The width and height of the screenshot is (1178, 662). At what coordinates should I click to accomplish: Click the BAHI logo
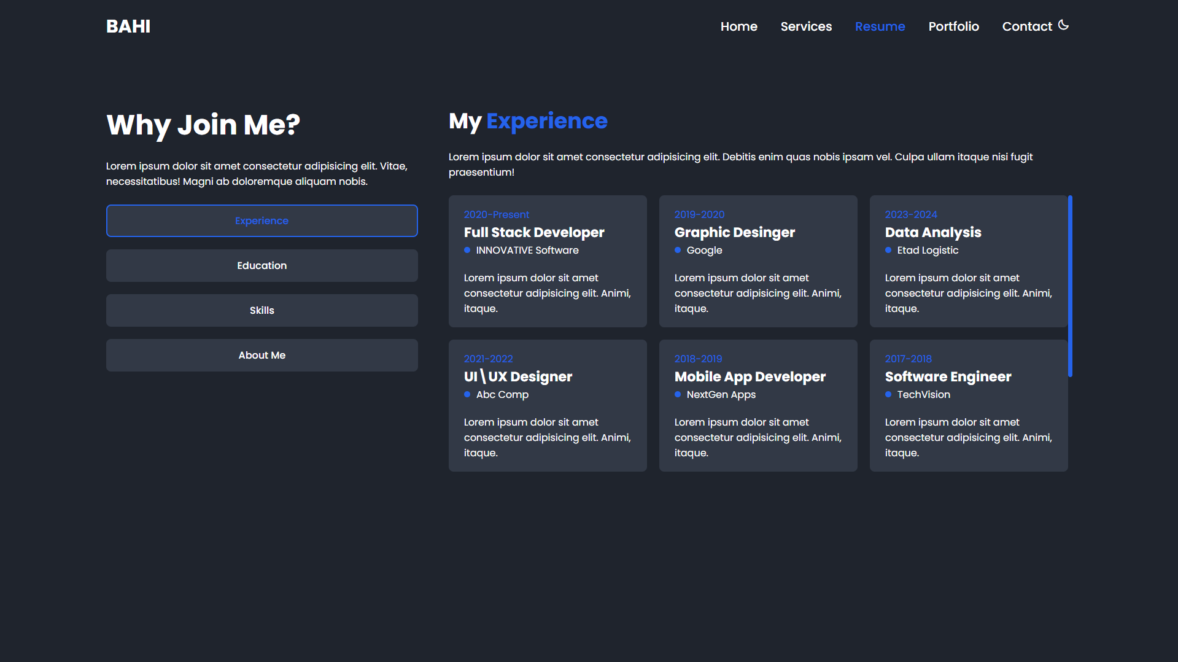[x=128, y=26]
